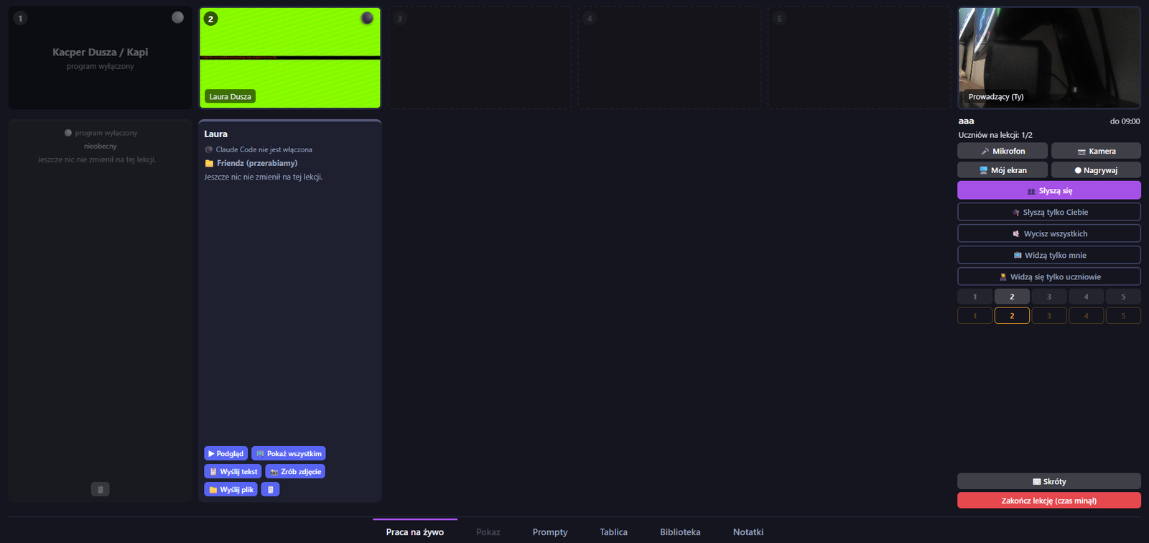Select number 2 in the orange-outlined row
This screenshot has height=543, width=1149.
coord(1012,315)
